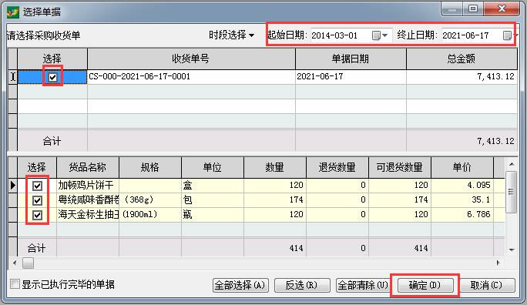Screen dimensions: 527x305
Task: Uncheck the 海天金标生抽 (1900ml) item checkbox
Action: tap(37, 215)
